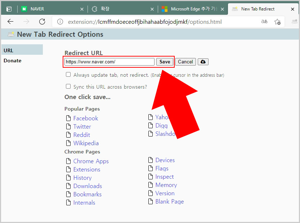Switch to the 확장 extensions tab

click(122, 9)
